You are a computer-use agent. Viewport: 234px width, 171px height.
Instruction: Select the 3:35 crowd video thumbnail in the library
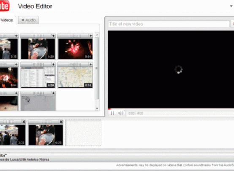[9, 49]
